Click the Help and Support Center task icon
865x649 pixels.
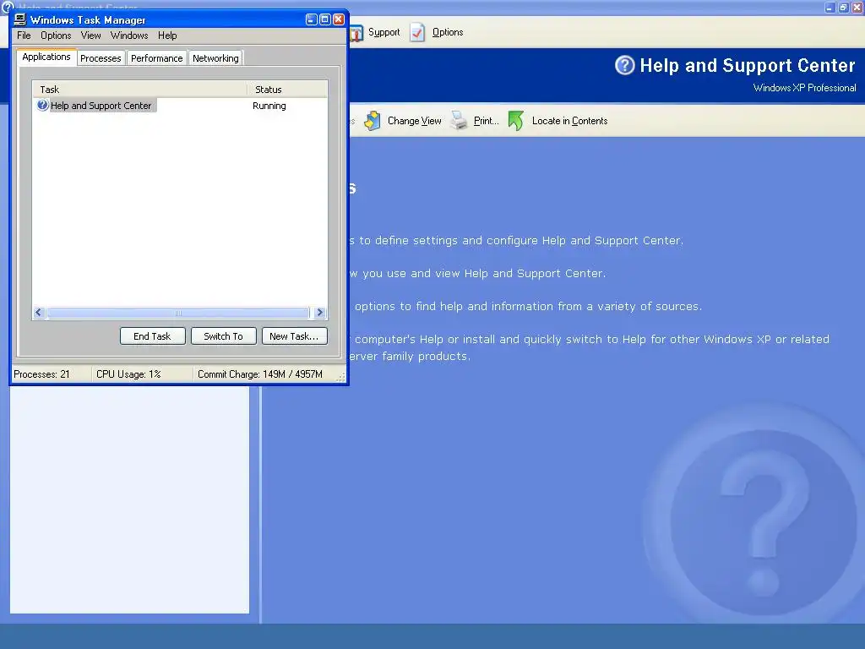(x=42, y=105)
